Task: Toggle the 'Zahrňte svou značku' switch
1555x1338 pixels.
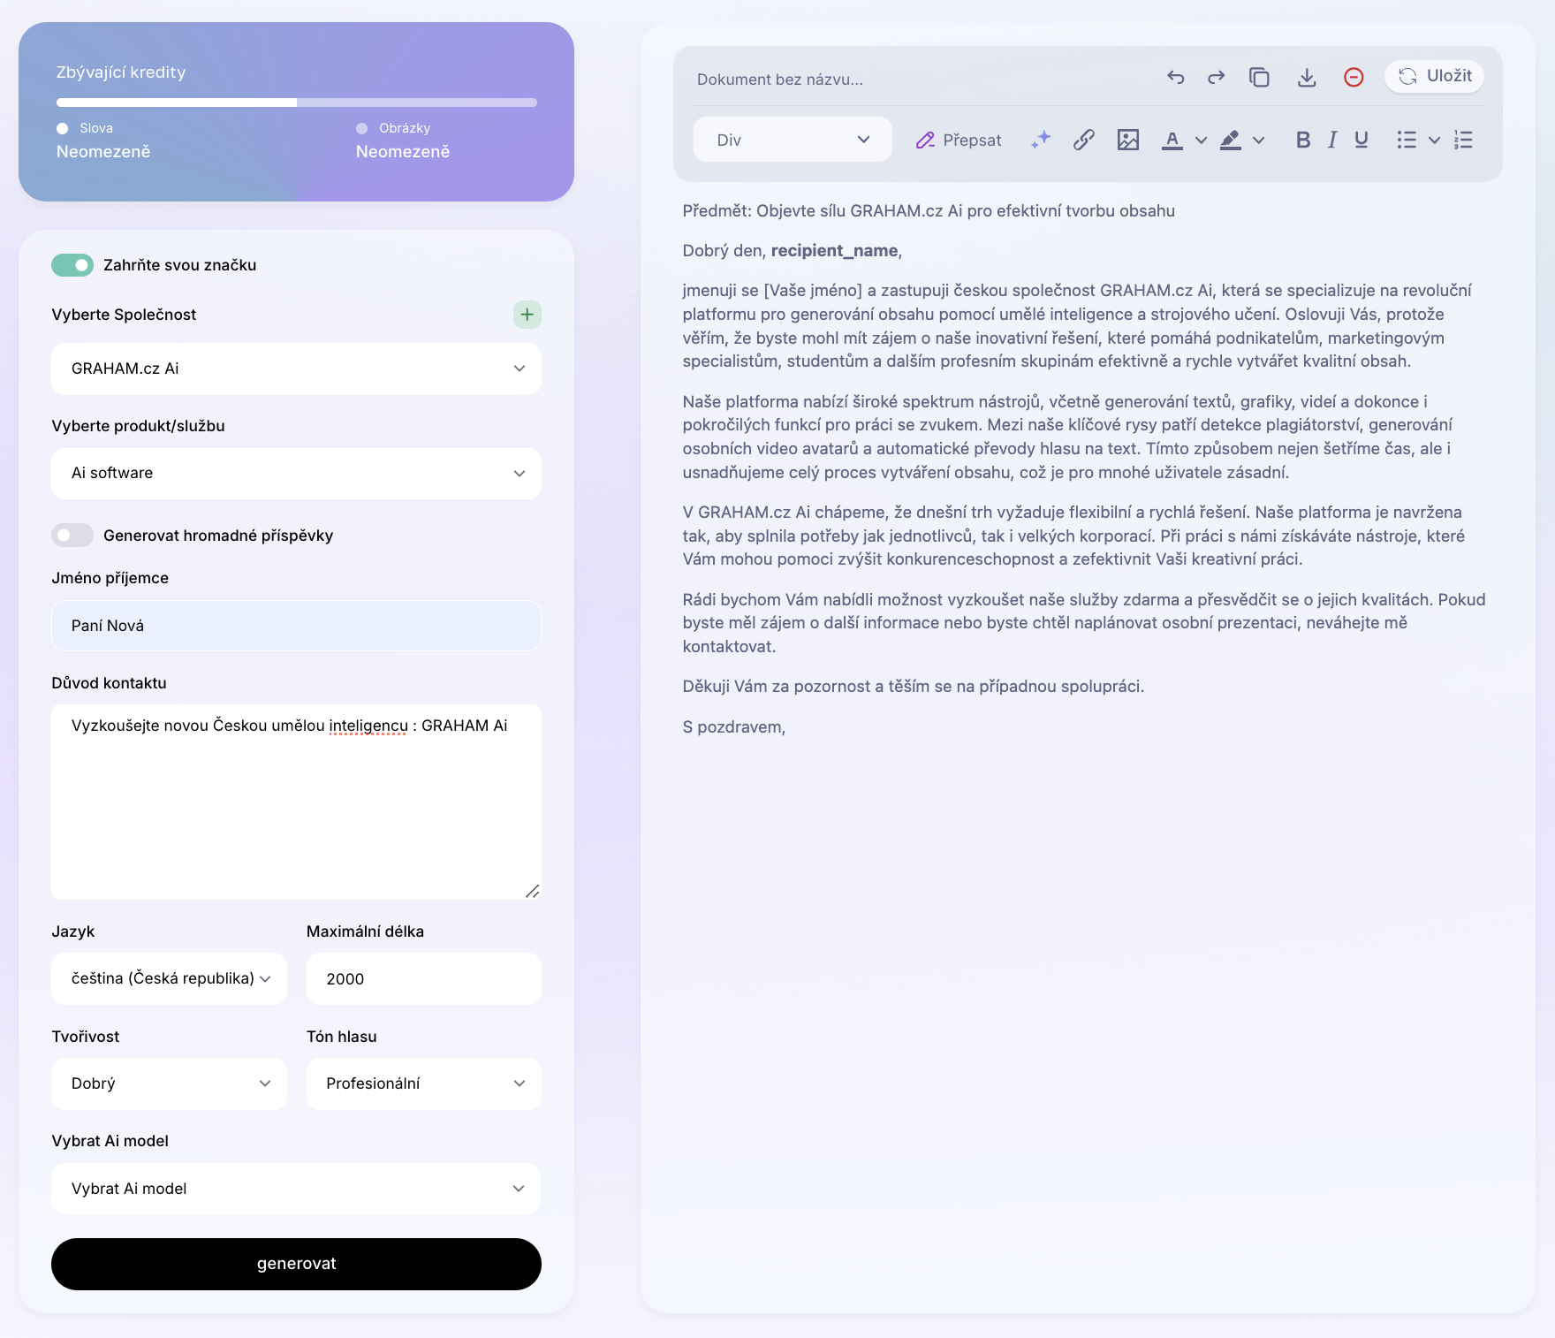Action: pos(72,264)
